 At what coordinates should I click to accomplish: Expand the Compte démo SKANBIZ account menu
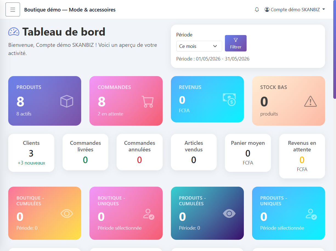(295, 10)
